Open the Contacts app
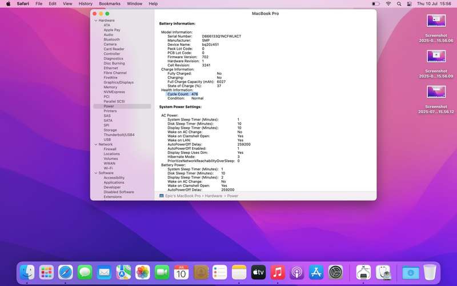The image size is (457, 286). (x=201, y=272)
